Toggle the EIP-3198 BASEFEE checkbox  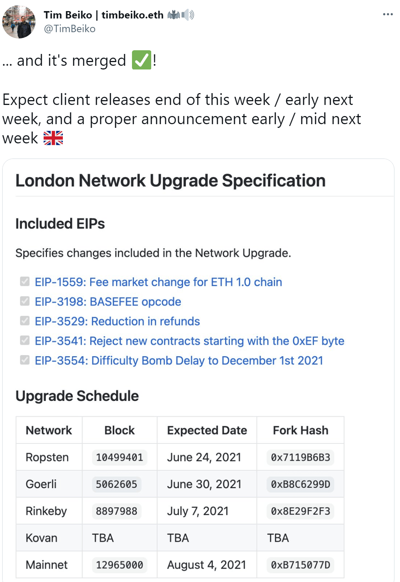(x=25, y=301)
